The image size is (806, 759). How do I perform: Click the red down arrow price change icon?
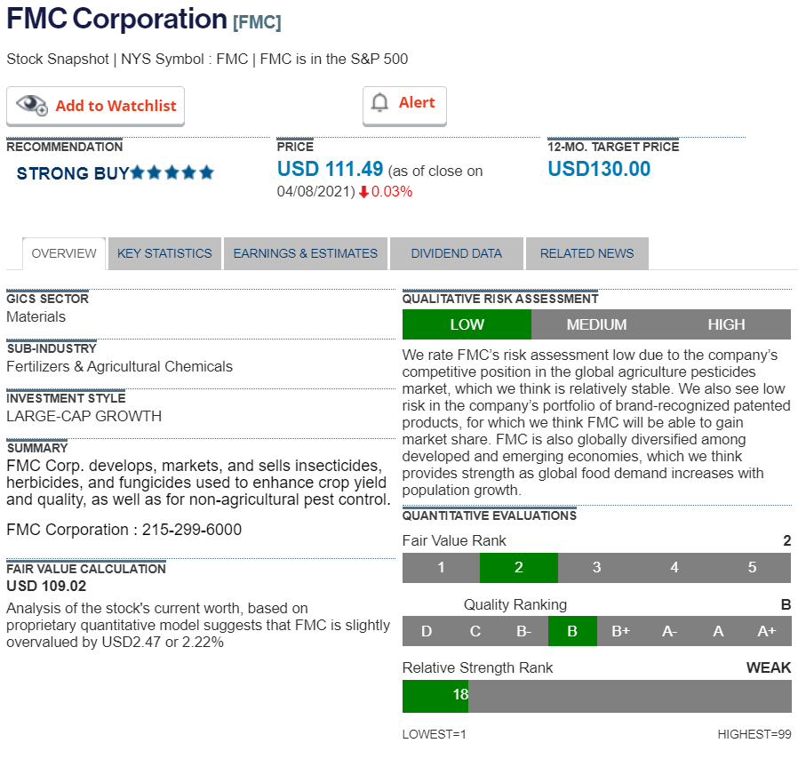tap(363, 192)
